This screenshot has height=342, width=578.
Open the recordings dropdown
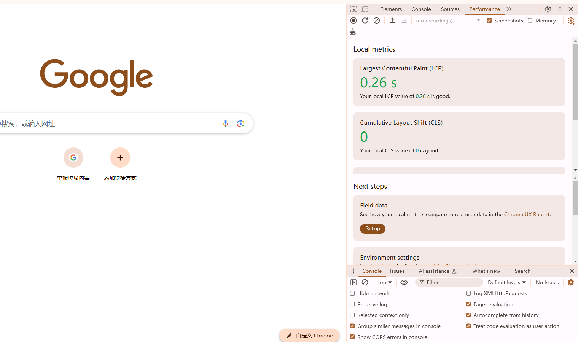point(448,21)
